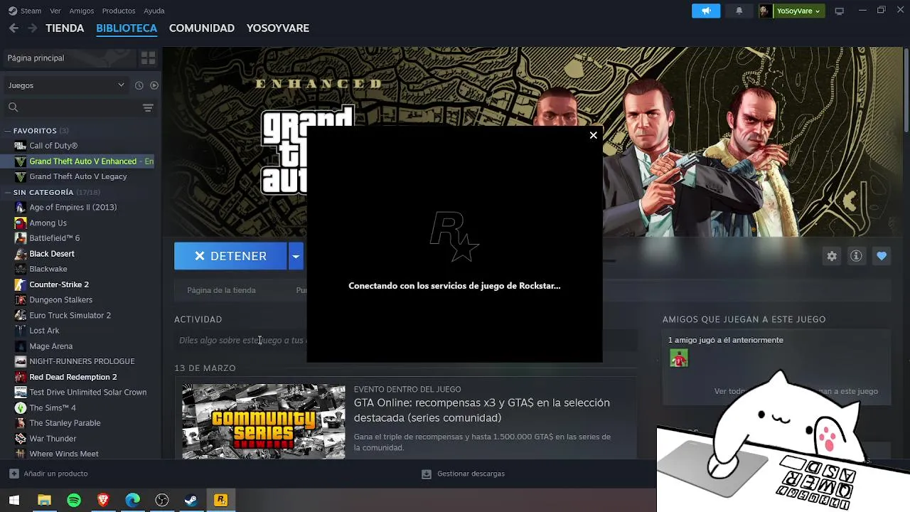Click the friend avatar who played
This screenshot has width=910, height=512.
679,358
